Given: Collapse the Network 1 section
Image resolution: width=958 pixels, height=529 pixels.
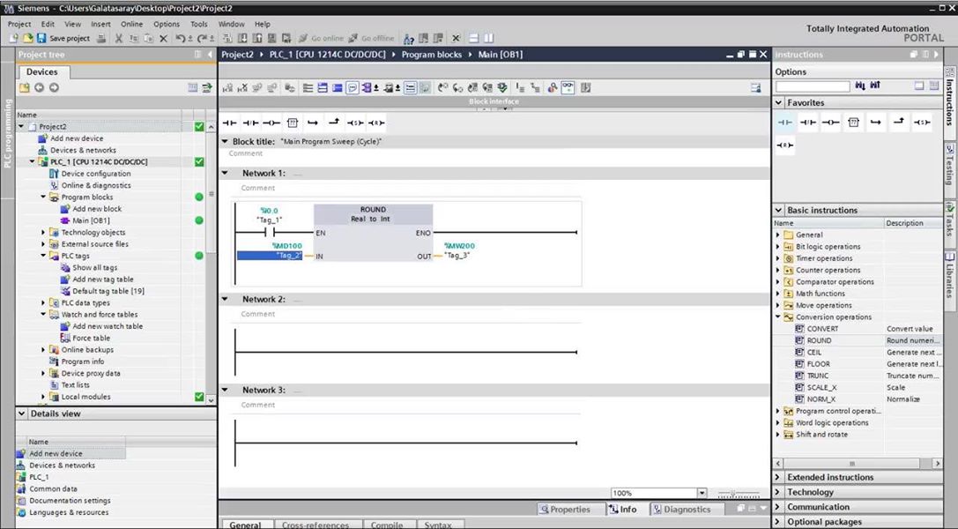Looking at the screenshot, I should point(225,173).
